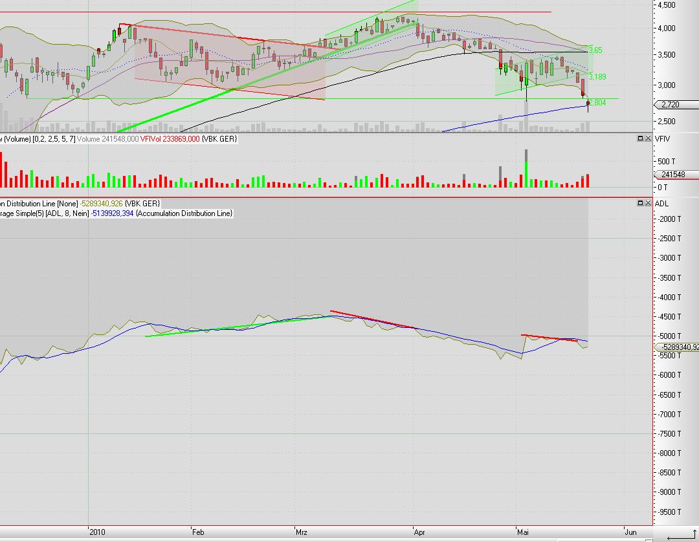Click the Mrz date axis label
This screenshot has height=542, width=699.
coord(302,532)
